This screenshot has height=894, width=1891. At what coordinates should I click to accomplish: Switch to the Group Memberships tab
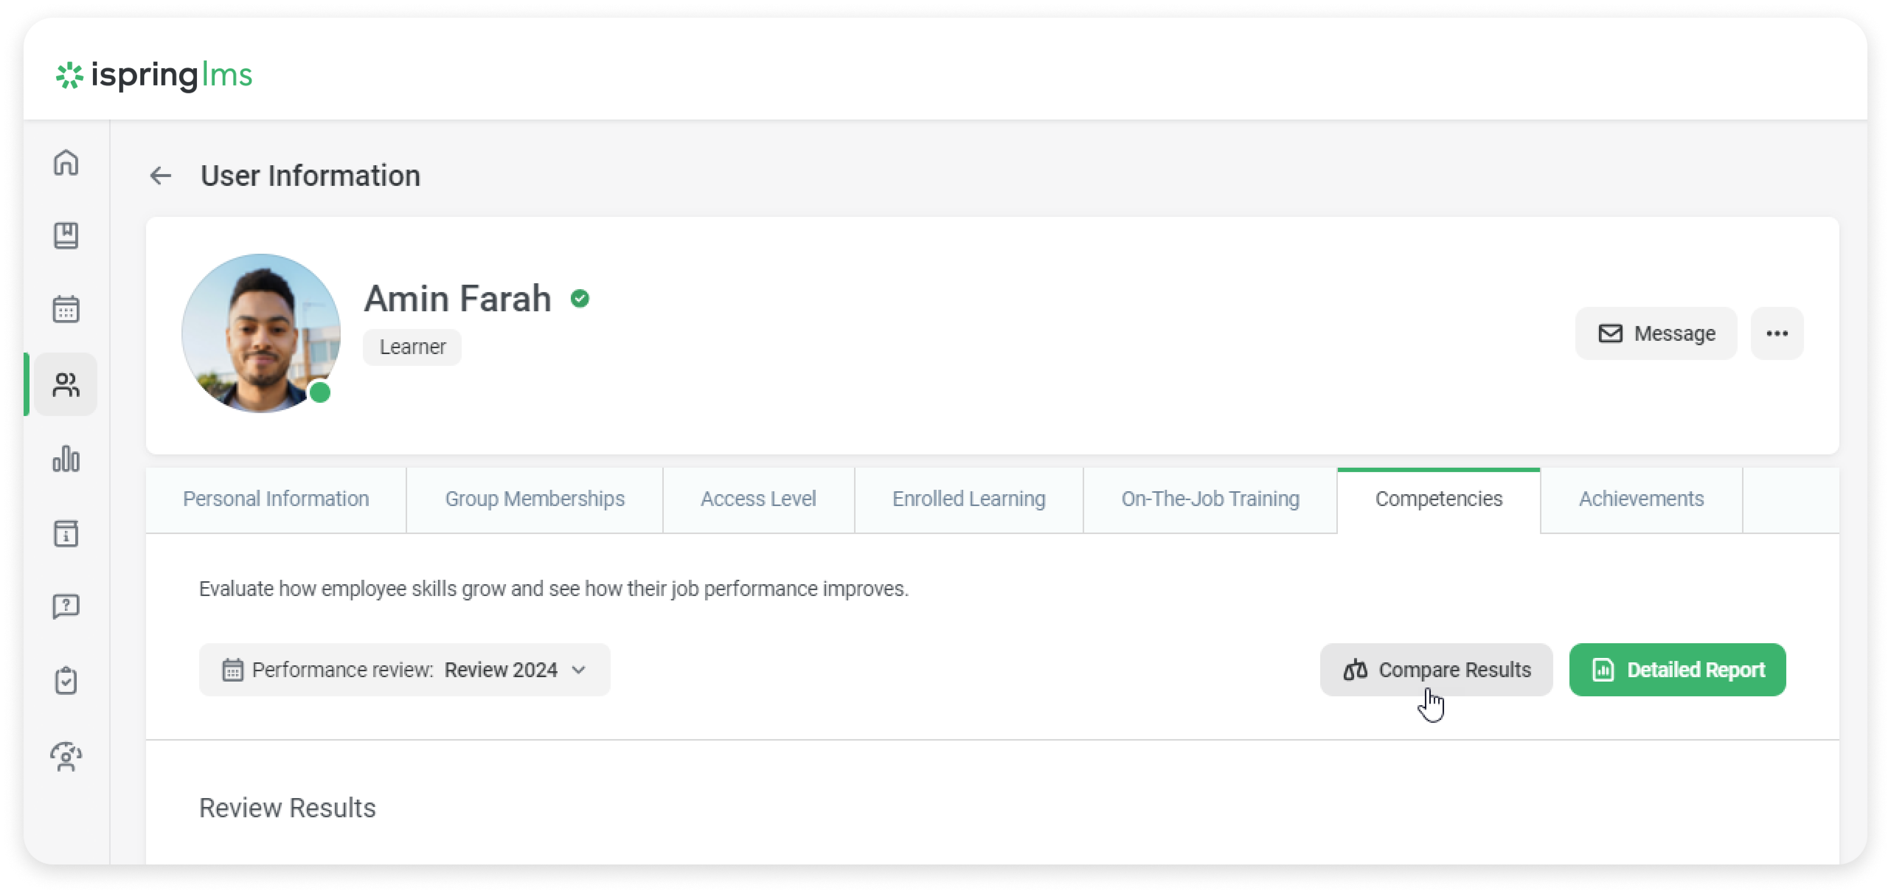(534, 499)
